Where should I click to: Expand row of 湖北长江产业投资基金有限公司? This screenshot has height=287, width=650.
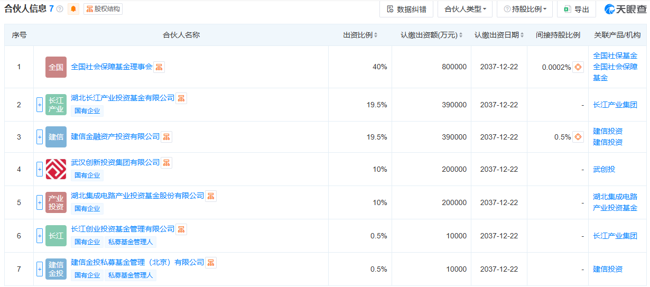point(40,105)
